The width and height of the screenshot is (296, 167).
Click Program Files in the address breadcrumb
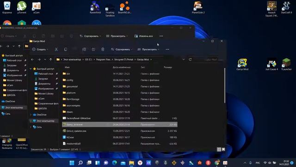click(x=103, y=59)
